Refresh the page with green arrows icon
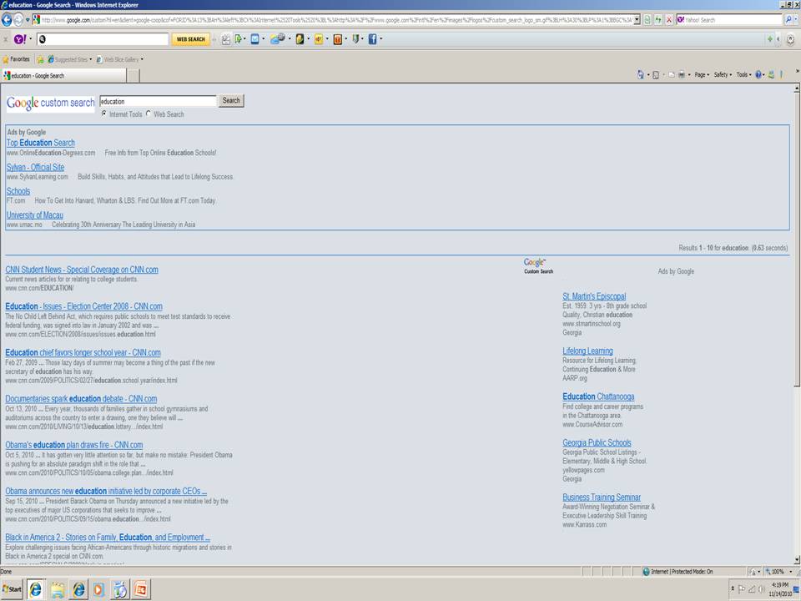This screenshot has width=801, height=601. [658, 20]
